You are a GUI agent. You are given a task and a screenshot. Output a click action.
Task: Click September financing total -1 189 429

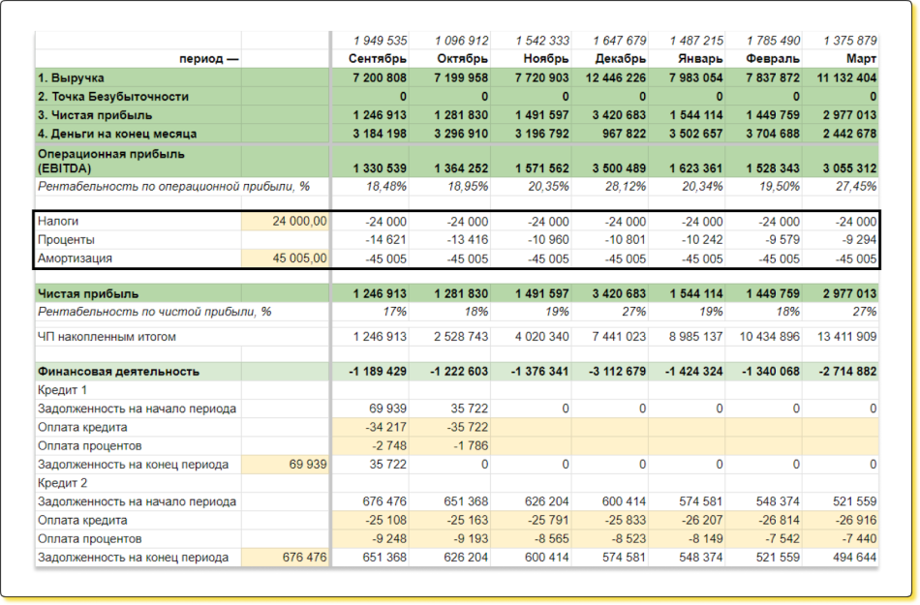(x=376, y=371)
